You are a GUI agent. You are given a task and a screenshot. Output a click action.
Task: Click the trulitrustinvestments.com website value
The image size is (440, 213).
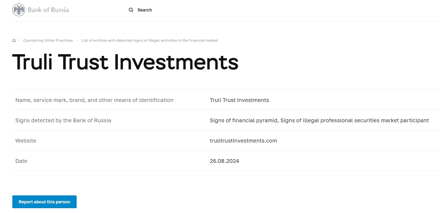(x=243, y=141)
